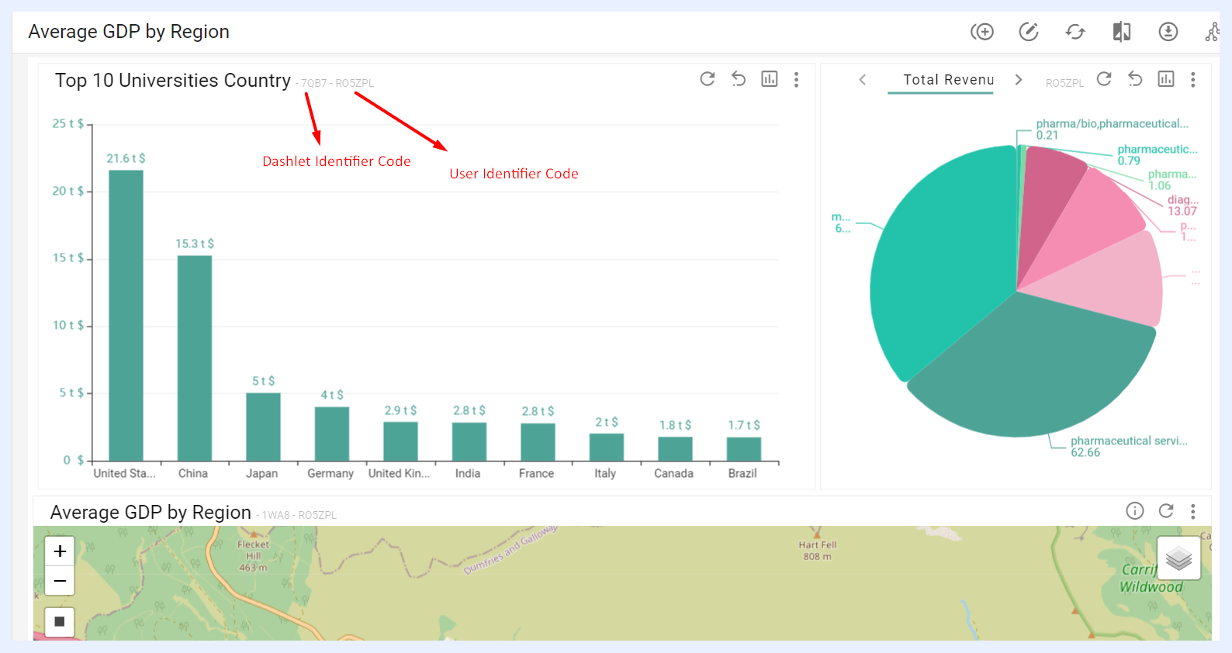
Task: Open the dashboard edit pencil icon
Action: pyautogui.click(x=1029, y=32)
